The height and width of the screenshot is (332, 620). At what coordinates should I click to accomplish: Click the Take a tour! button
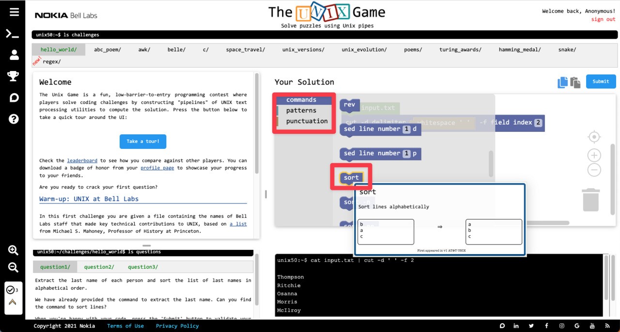click(143, 142)
